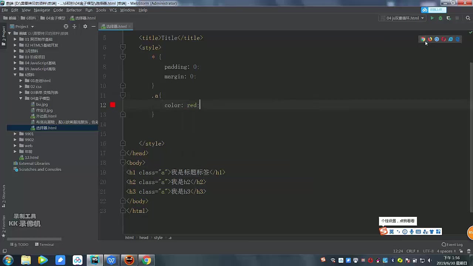Open Sogou emoji panel
473x266 pixels.
[x=405, y=232]
